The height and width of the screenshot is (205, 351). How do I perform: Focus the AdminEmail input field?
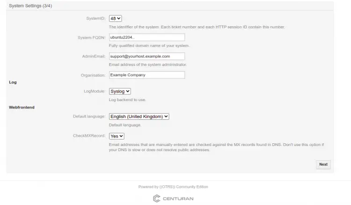coord(146,56)
